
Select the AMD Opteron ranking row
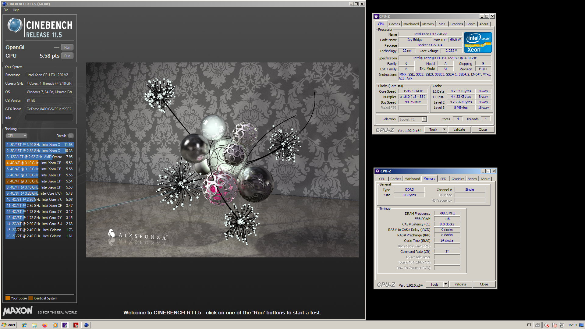40,157
